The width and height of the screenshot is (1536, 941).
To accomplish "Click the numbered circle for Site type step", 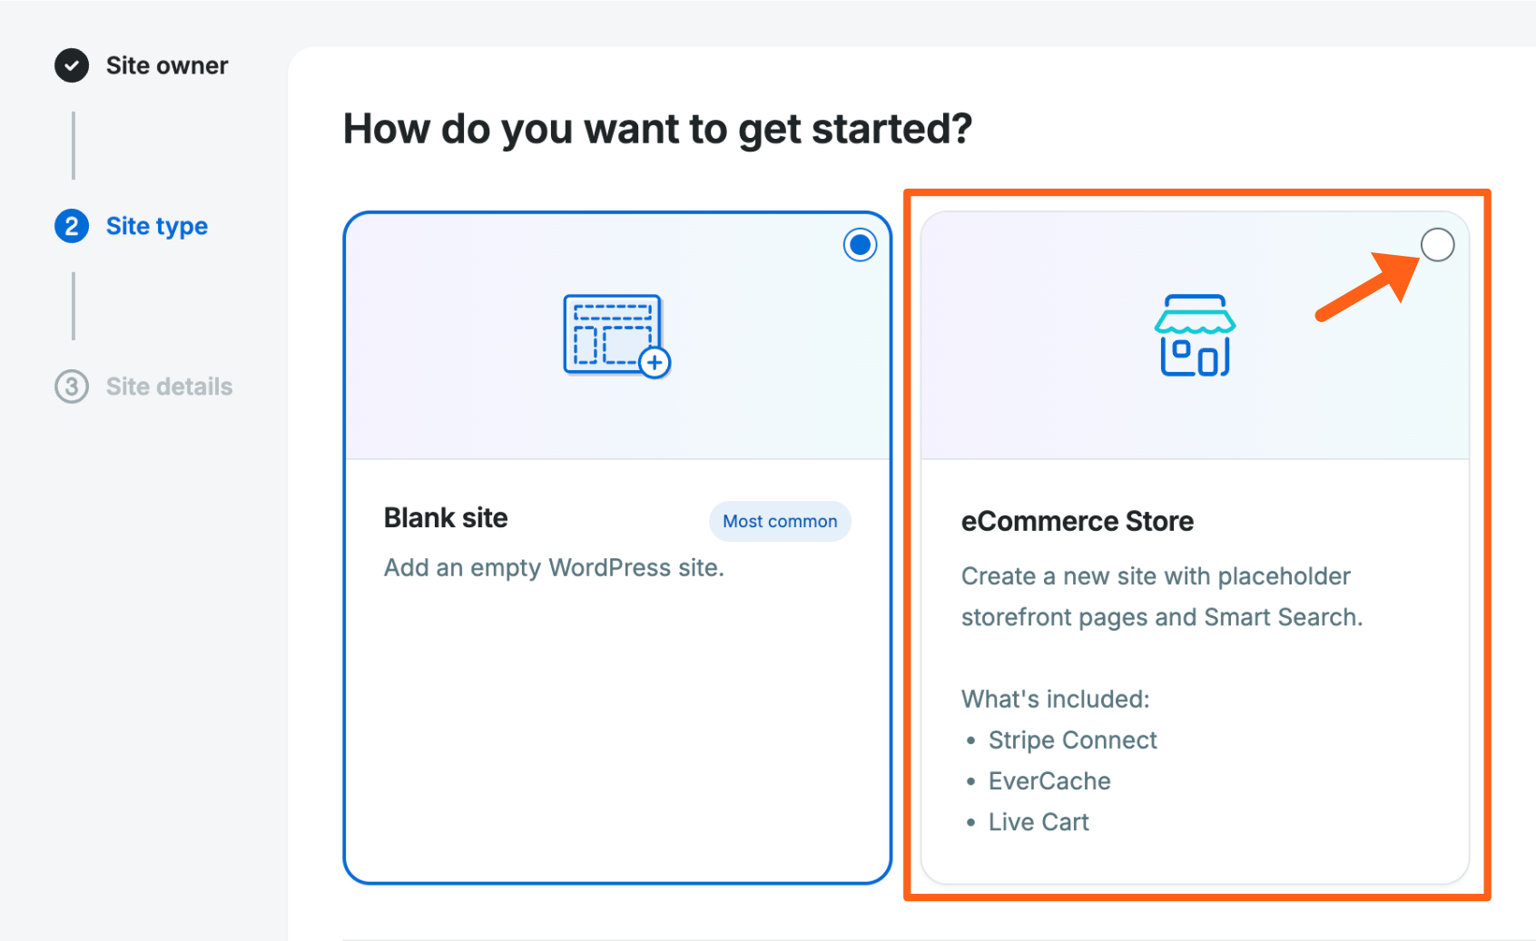I will pyautogui.click(x=71, y=226).
